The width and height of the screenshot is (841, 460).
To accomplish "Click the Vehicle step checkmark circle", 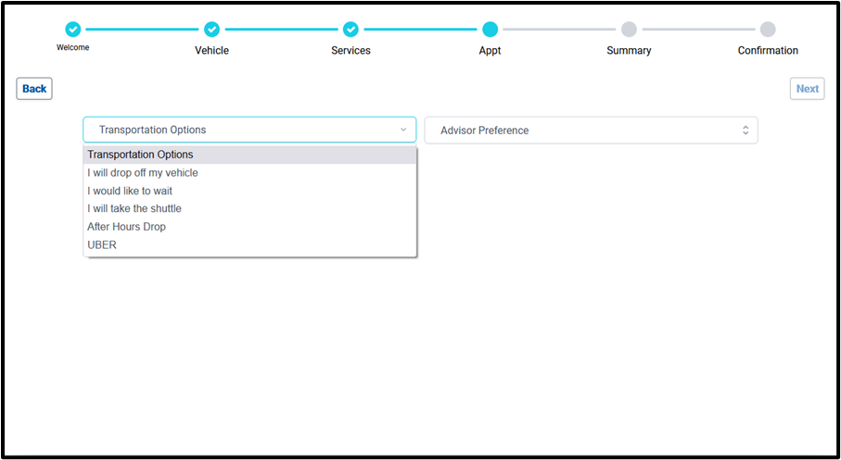I will pos(211,30).
